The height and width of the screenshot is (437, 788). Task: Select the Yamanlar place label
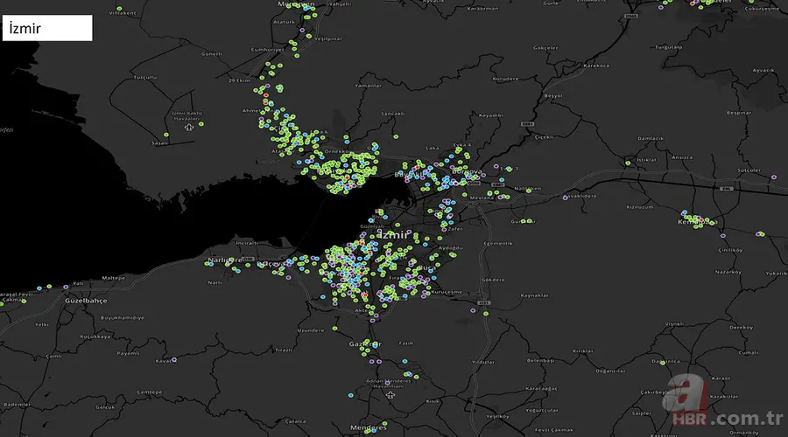369,86
